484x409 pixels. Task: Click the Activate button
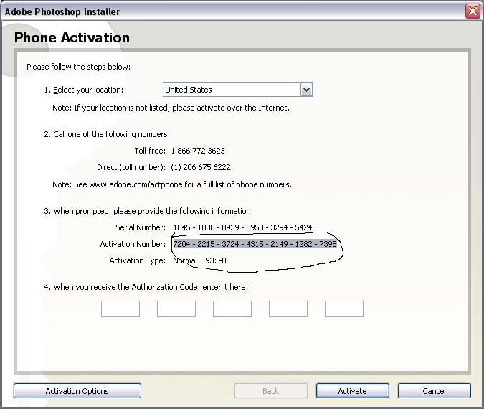(x=353, y=391)
